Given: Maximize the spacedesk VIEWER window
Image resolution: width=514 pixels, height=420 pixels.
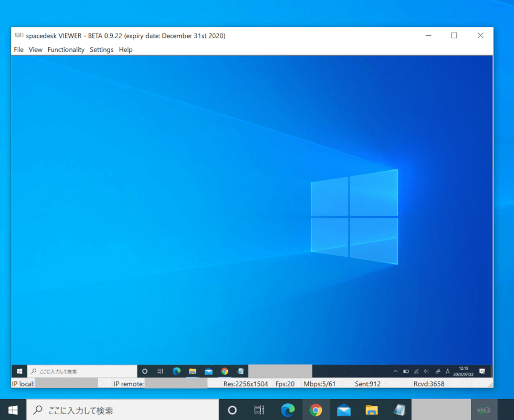Looking at the screenshot, I should 454,35.
